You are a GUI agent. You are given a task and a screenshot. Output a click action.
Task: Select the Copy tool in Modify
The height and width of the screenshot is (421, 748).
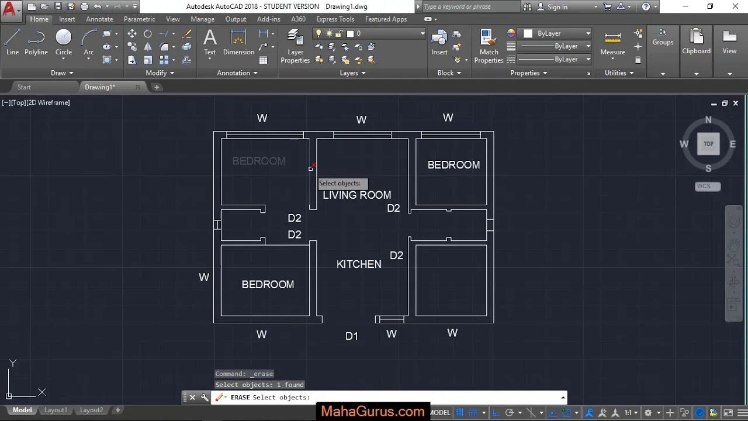(132, 47)
